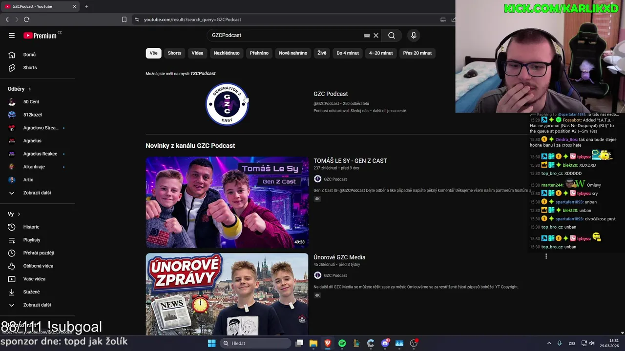The height and width of the screenshot is (351, 625).
Task: Select the Nově nahráno filter chip
Action: pos(293,53)
